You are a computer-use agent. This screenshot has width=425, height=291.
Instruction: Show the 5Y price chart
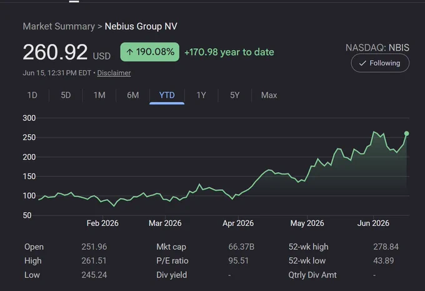tap(235, 95)
